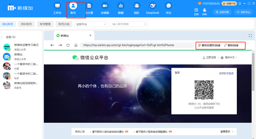Screen dimensions: 256x139
Task: Go back in the embedded browser
Action: (x=52, y=45)
